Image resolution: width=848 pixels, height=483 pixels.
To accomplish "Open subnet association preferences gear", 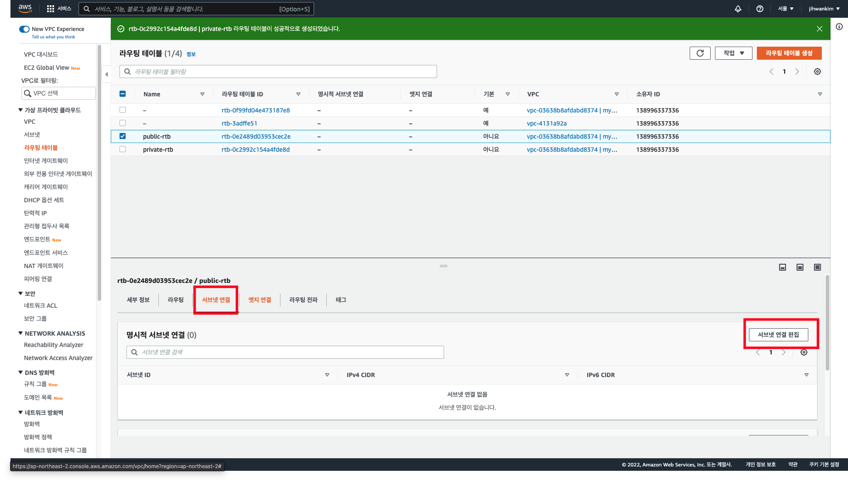I will tap(804, 352).
